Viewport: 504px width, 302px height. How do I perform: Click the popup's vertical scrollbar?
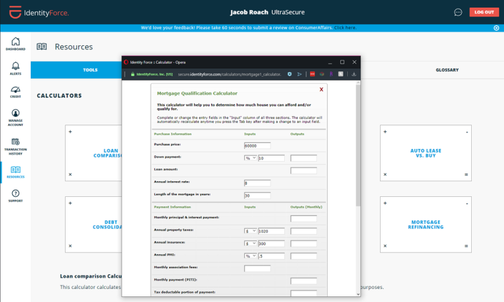(x=358, y=157)
